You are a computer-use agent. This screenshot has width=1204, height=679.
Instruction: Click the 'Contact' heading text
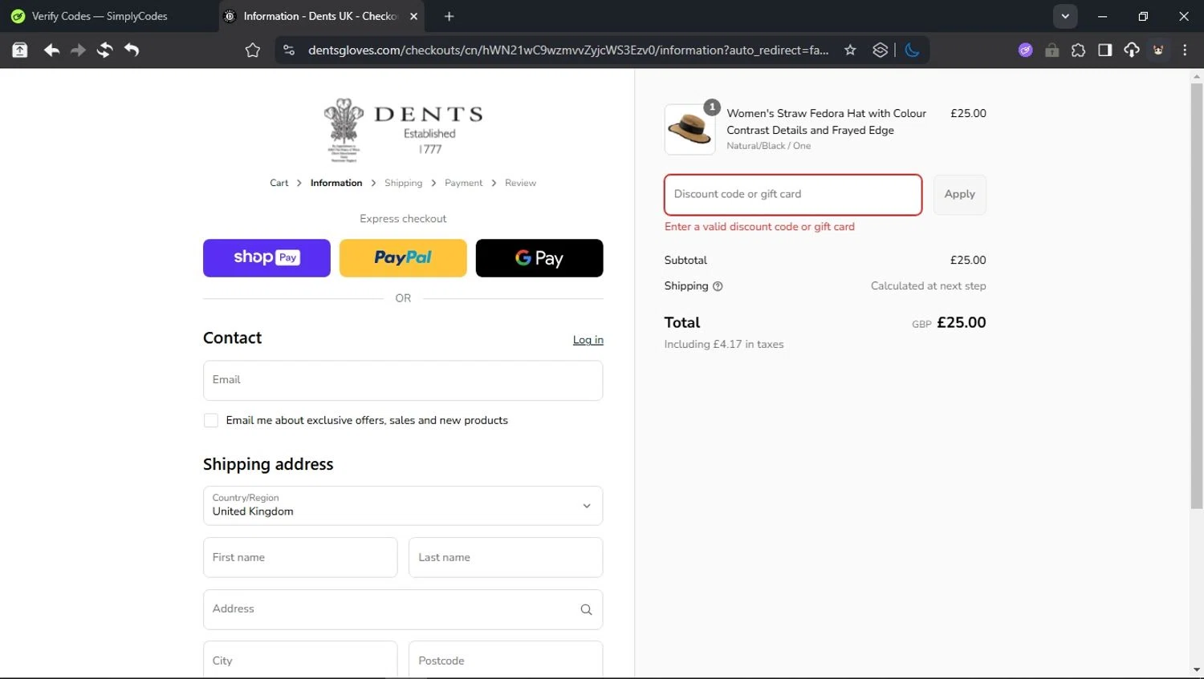click(232, 337)
